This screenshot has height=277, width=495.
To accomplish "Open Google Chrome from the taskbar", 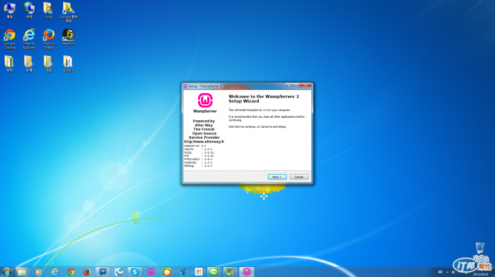I will [x=71, y=272].
